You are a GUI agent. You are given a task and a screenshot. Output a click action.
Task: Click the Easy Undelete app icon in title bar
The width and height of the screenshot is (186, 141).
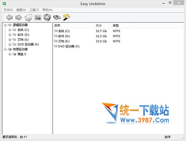tap(4, 4)
